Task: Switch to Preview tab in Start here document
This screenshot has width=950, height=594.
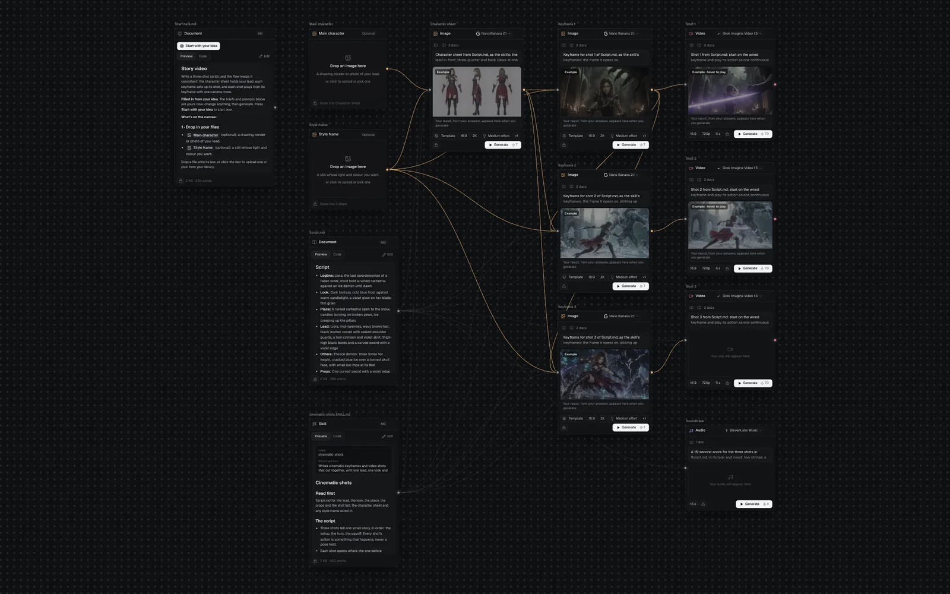Action: tap(186, 56)
